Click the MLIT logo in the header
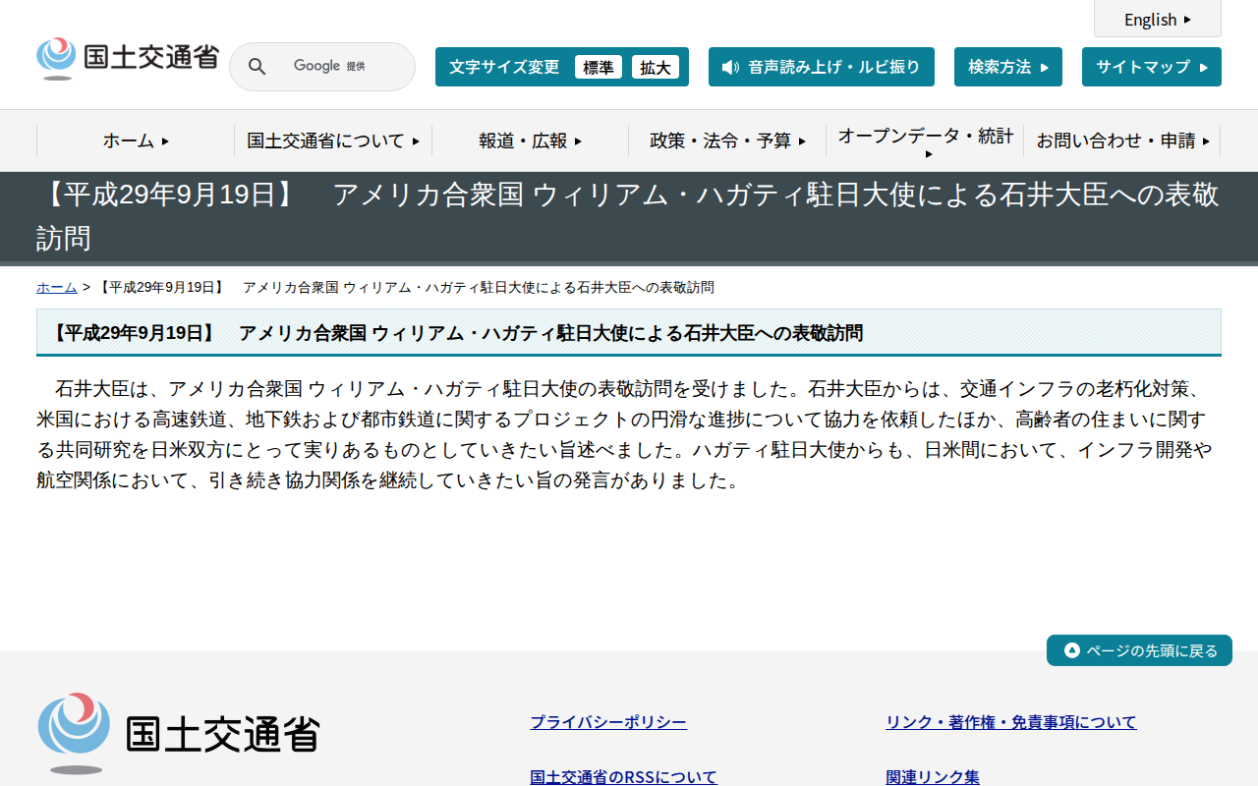The image size is (1258, 786). (x=128, y=58)
